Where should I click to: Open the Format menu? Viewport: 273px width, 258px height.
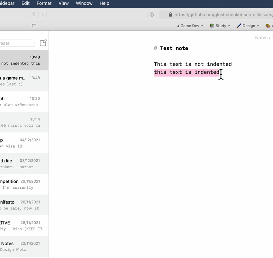point(44,3)
